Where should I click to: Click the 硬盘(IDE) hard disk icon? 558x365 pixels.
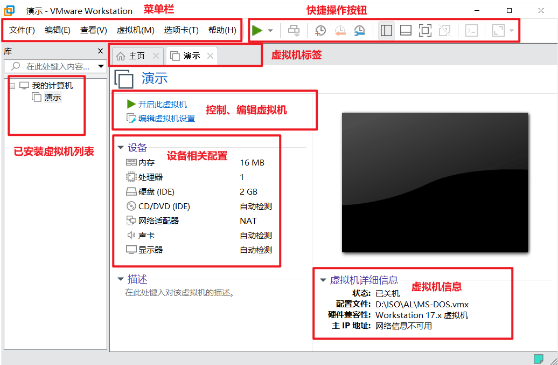pyautogui.click(x=129, y=191)
